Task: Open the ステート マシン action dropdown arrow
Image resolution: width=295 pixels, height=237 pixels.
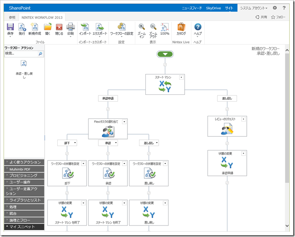Action: tap(181, 77)
